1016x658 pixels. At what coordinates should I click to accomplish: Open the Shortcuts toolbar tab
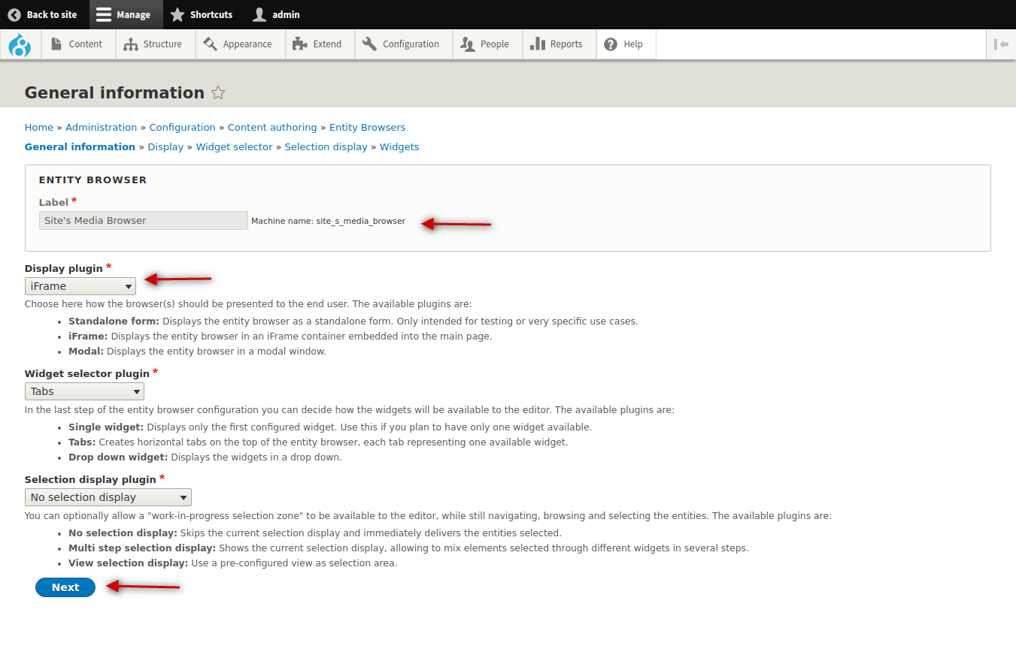tap(202, 14)
